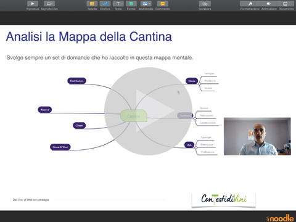Click the Collabora icon
Screen dimensions: 296x222
205,4
